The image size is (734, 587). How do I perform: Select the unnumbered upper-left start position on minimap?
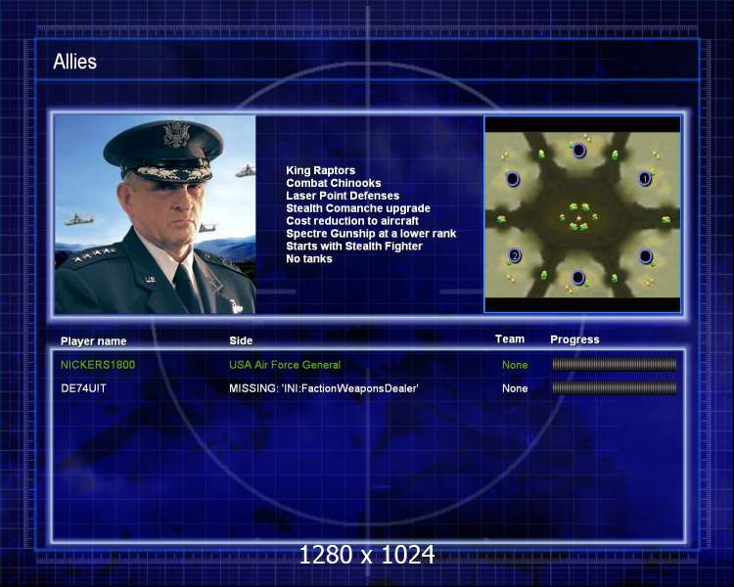point(513,178)
